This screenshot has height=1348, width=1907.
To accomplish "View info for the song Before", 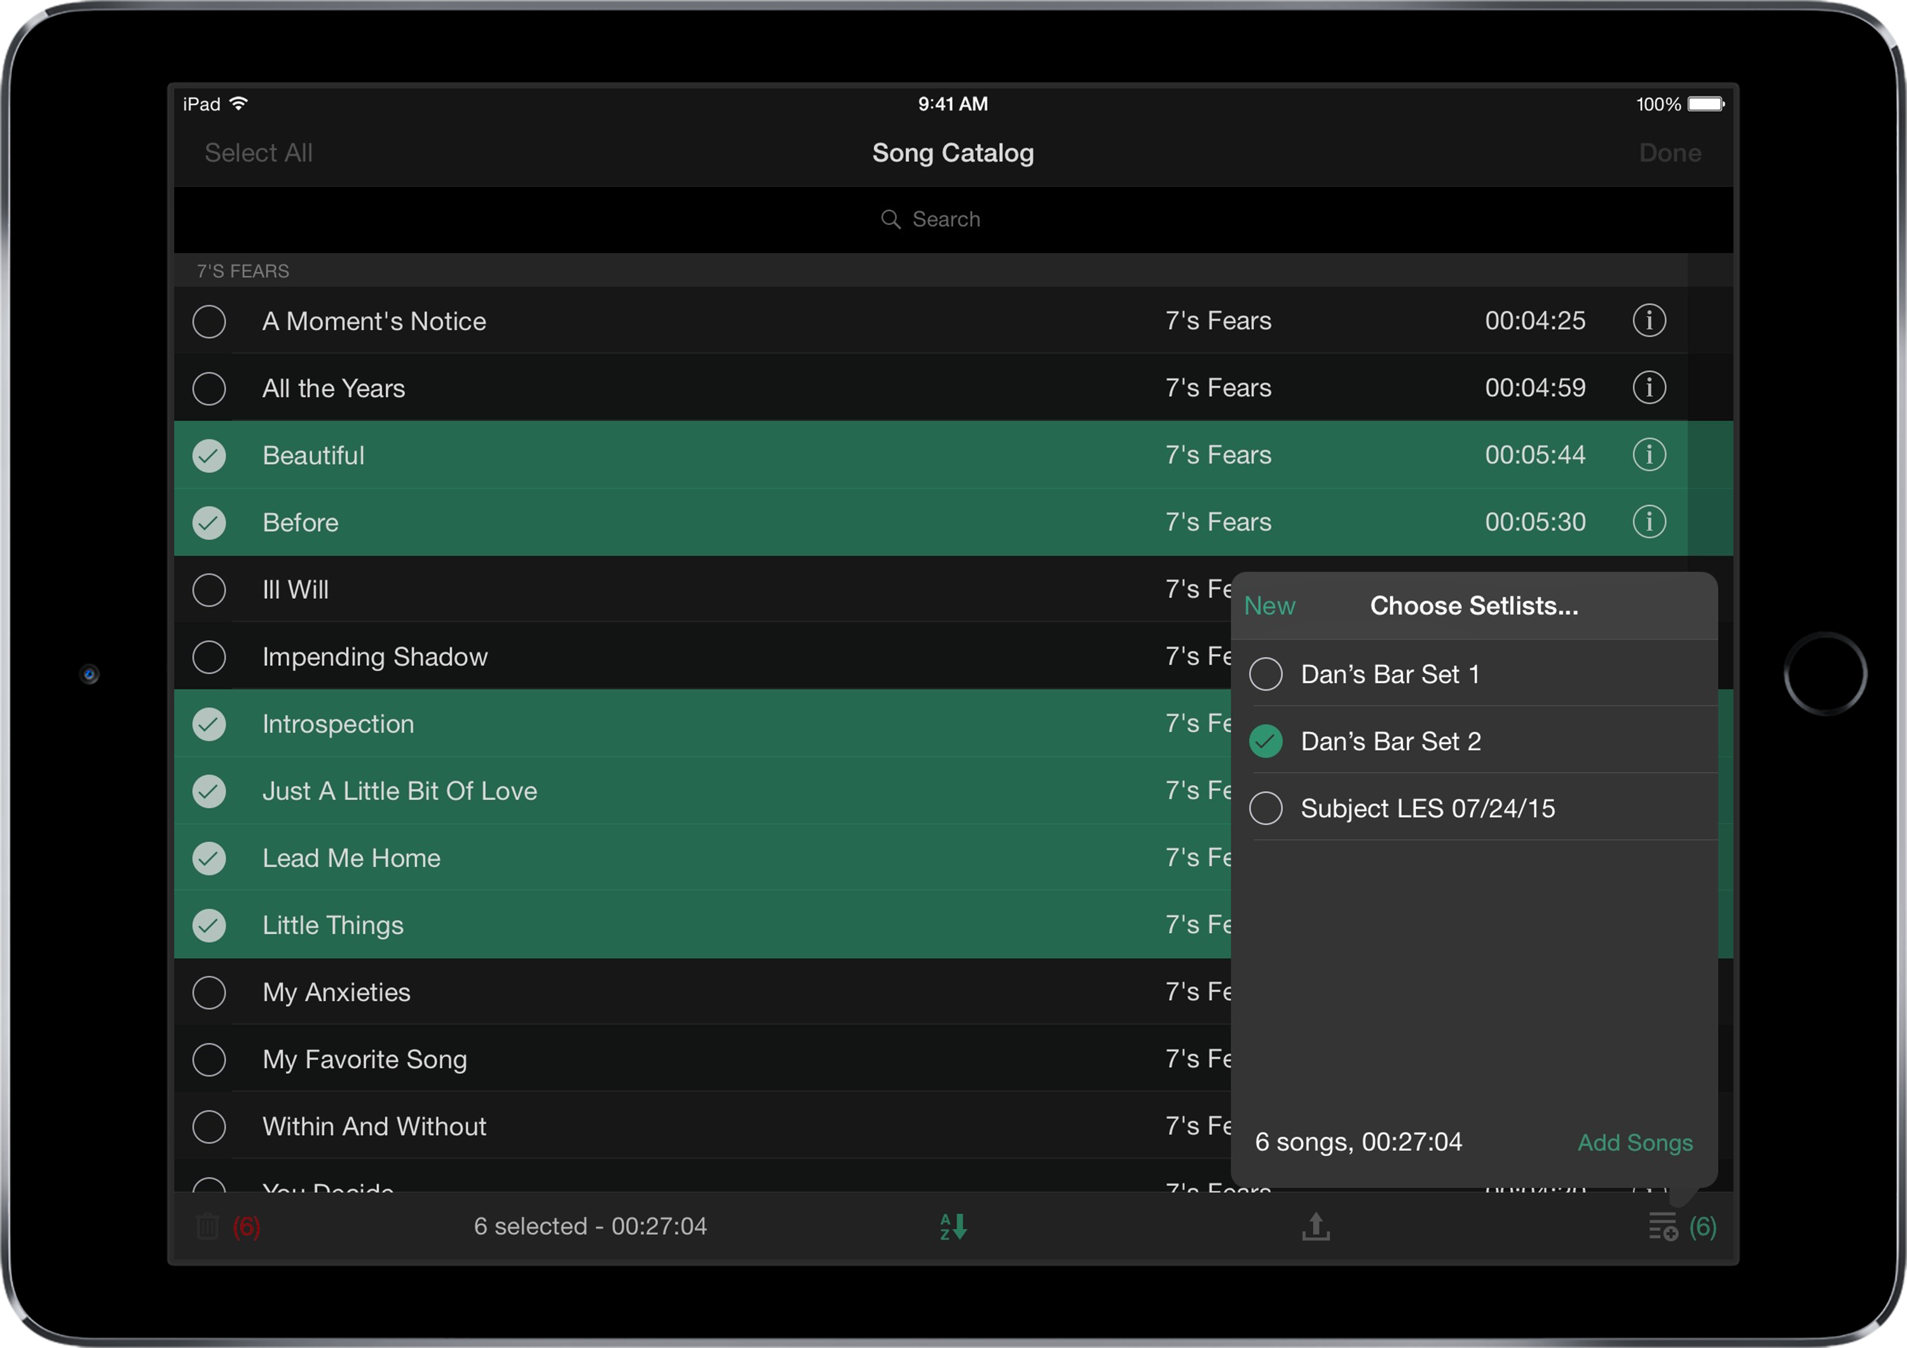I will [x=1649, y=521].
